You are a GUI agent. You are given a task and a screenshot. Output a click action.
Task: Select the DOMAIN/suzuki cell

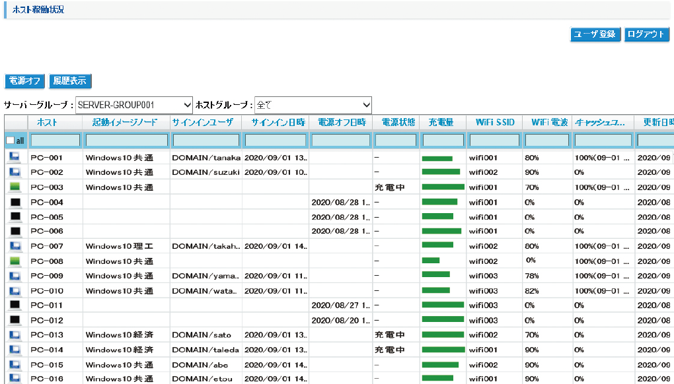[206, 172]
